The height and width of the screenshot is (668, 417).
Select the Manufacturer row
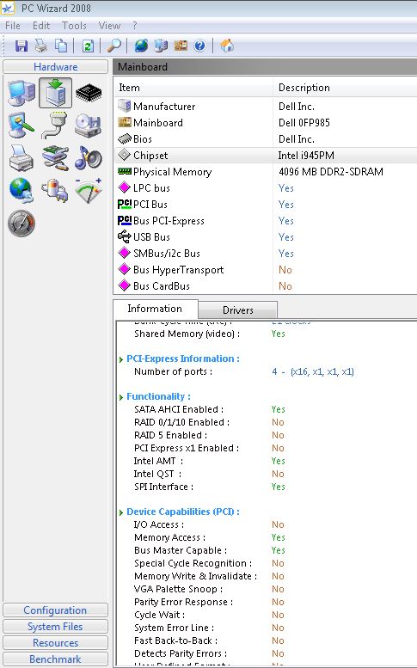pyautogui.click(x=266, y=106)
